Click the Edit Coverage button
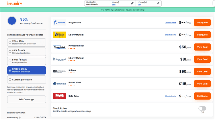 (x=26, y=99)
